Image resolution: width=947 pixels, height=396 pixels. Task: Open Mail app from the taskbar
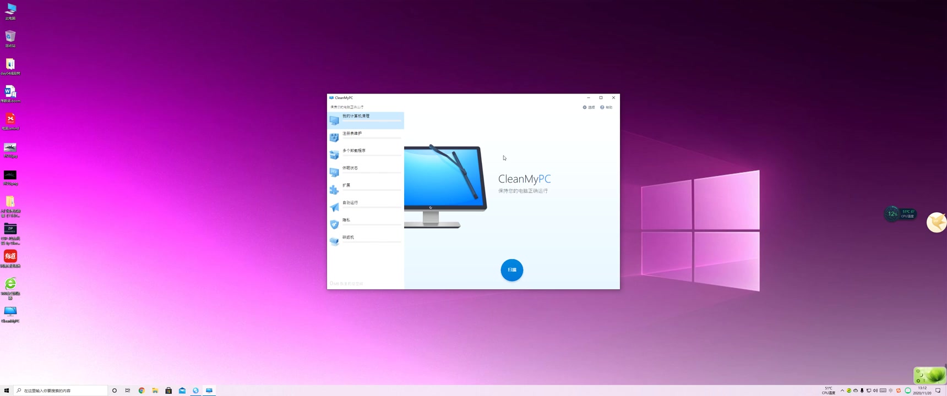182,391
